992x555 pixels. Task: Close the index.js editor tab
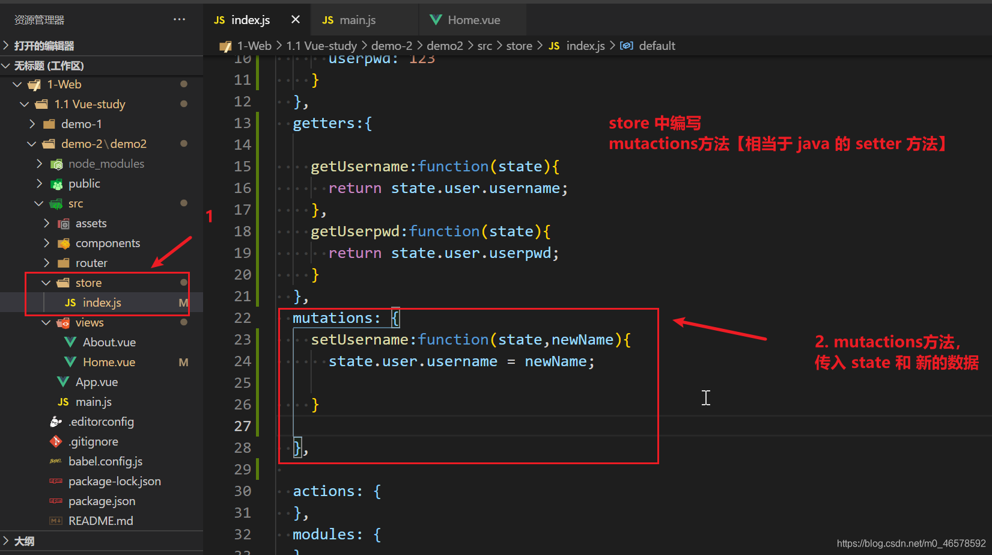pos(296,20)
